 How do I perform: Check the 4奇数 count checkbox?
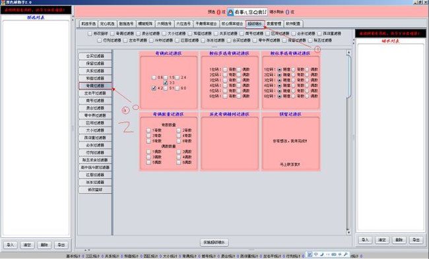tap(178, 136)
